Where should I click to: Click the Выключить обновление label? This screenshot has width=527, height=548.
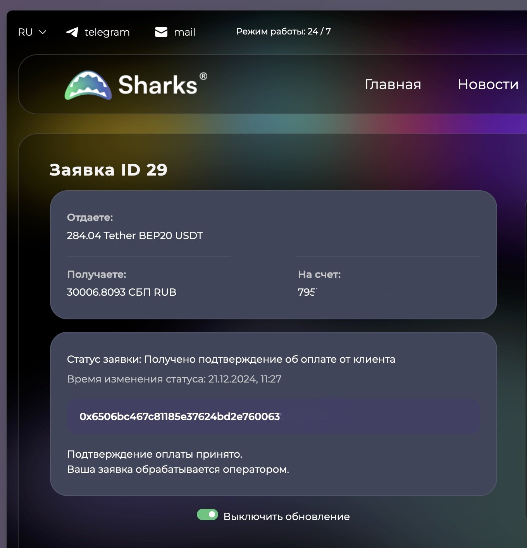click(287, 517)
